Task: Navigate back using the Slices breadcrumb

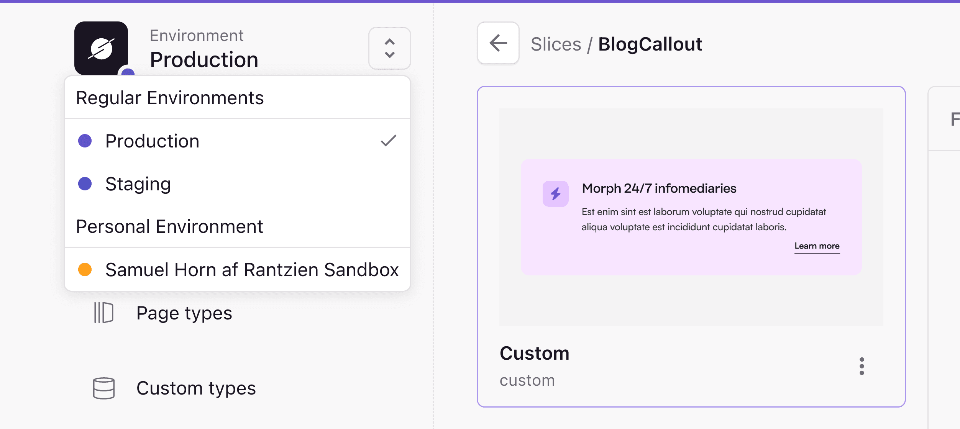Action: point(555,44)
